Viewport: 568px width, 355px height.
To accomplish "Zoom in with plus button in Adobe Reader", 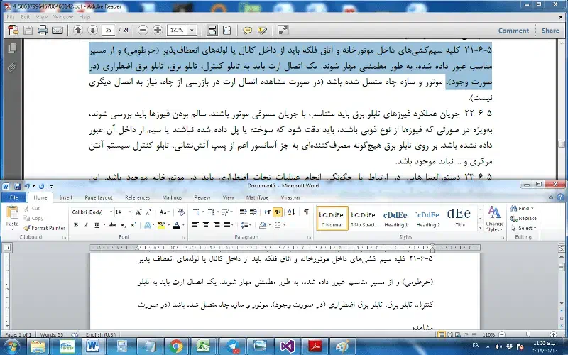I will (158, 31).
